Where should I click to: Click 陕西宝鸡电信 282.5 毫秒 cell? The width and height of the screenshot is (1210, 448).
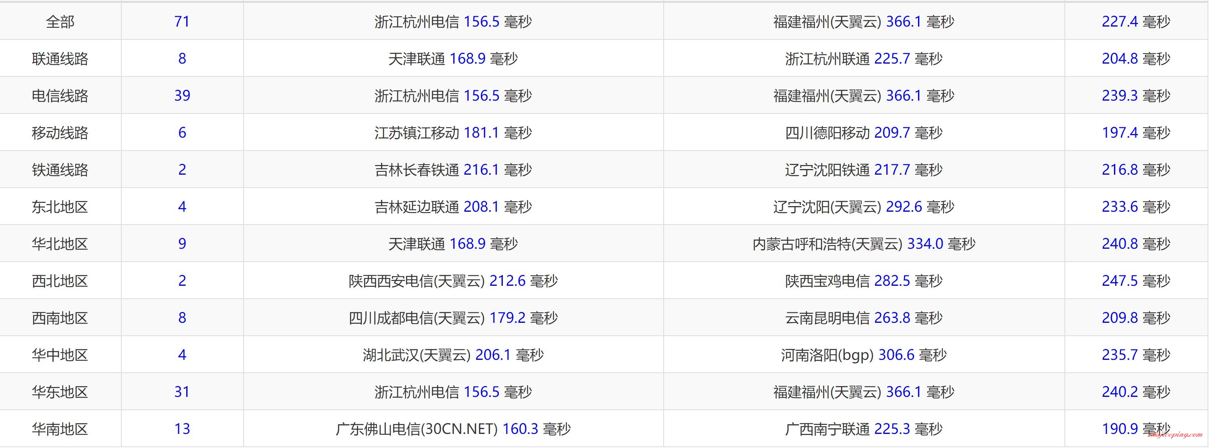tap(864, 281)
